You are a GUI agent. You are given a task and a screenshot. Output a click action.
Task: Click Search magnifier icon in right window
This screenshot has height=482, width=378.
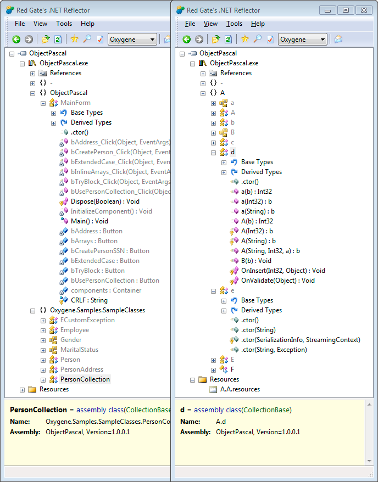tap(258, 39)
